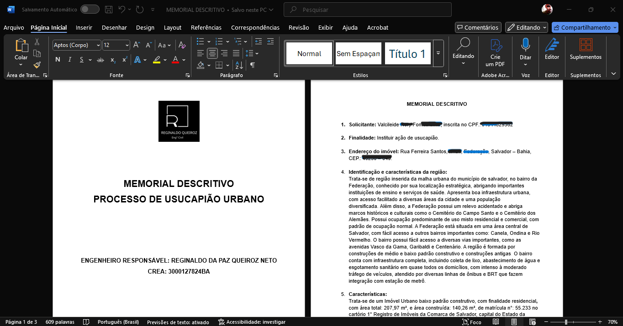This screenshot has height=326, width=623.
Task: Click the Format Painter brush icon
Action: pos(37,65)
